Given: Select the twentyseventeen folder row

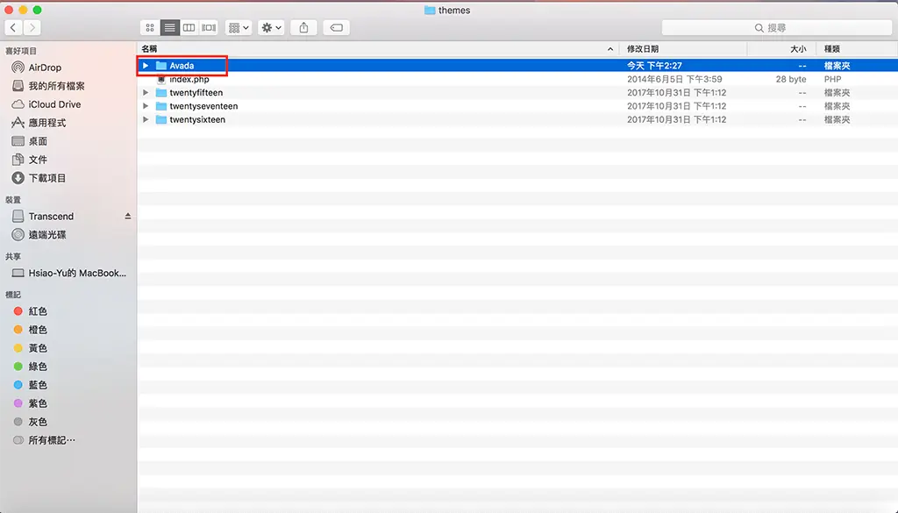Looking at the screenshot, I should 517,106.
